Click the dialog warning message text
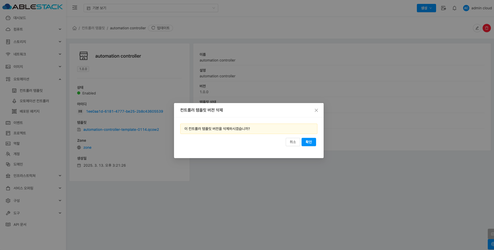 point(217,129)
